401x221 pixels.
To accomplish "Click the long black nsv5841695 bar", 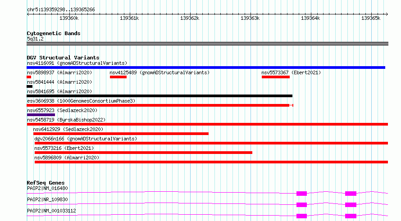I will click(x=159, y=96).
